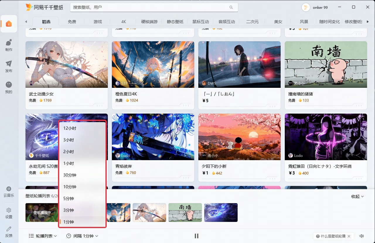The width and height of the screenshot is (375, 243).
Task: Open the 夕阳下的小新 wallpaper thumbnail
Action: point(239,137)
